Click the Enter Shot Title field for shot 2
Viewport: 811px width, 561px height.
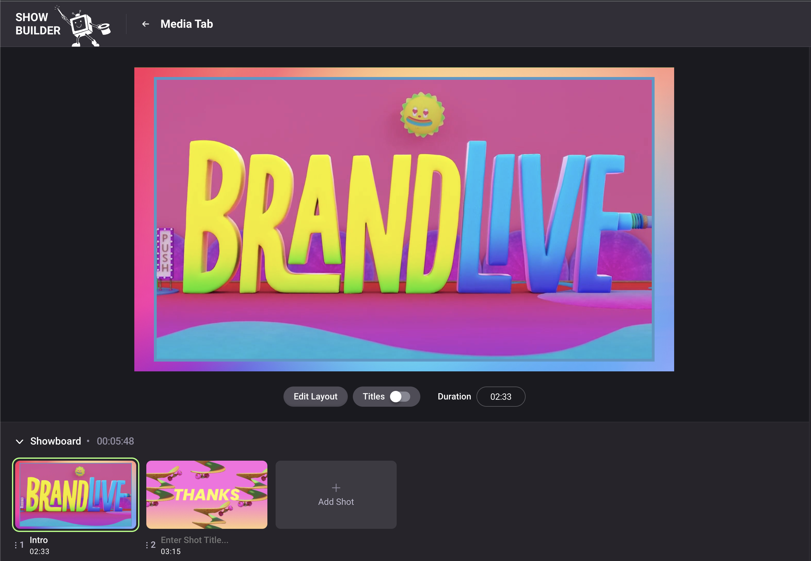195,540
